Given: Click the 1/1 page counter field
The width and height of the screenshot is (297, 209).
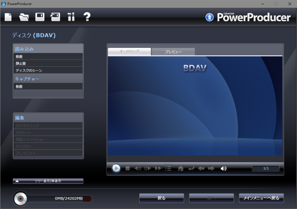Looking at the screenshot, I should 266,168.
